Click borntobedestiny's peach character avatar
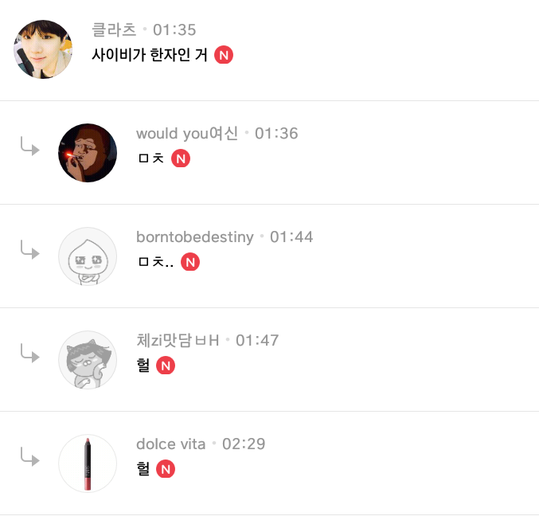Image resolution: width=539 pixels, height=520 pixels. pos(88,256)
